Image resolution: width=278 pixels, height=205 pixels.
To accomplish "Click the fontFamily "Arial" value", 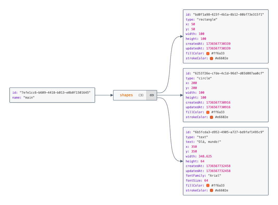I will click(x=214, y=176).
